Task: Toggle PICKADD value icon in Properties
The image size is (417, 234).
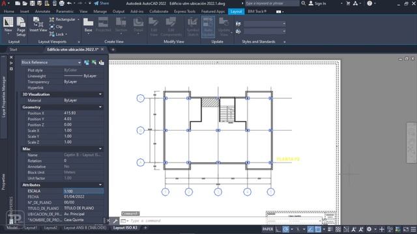Action: 87,62
